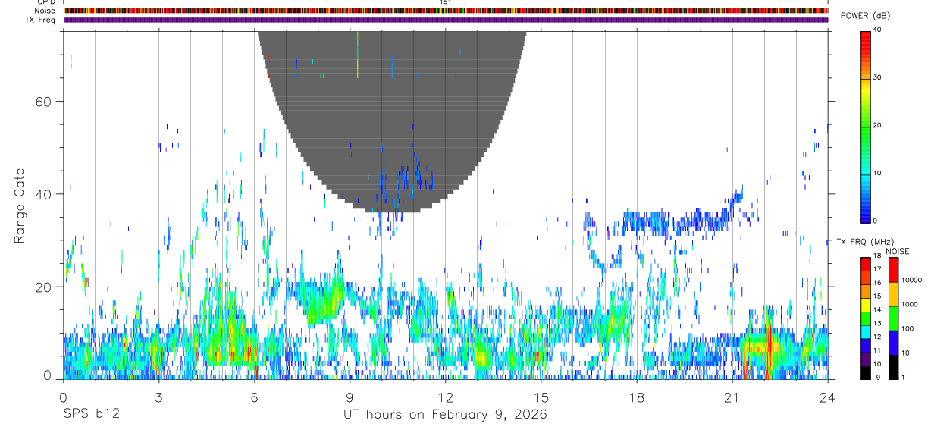Select the yellow 1000-10000 noise swatch
Screen dimensions: 931x430
coord(893,294)
